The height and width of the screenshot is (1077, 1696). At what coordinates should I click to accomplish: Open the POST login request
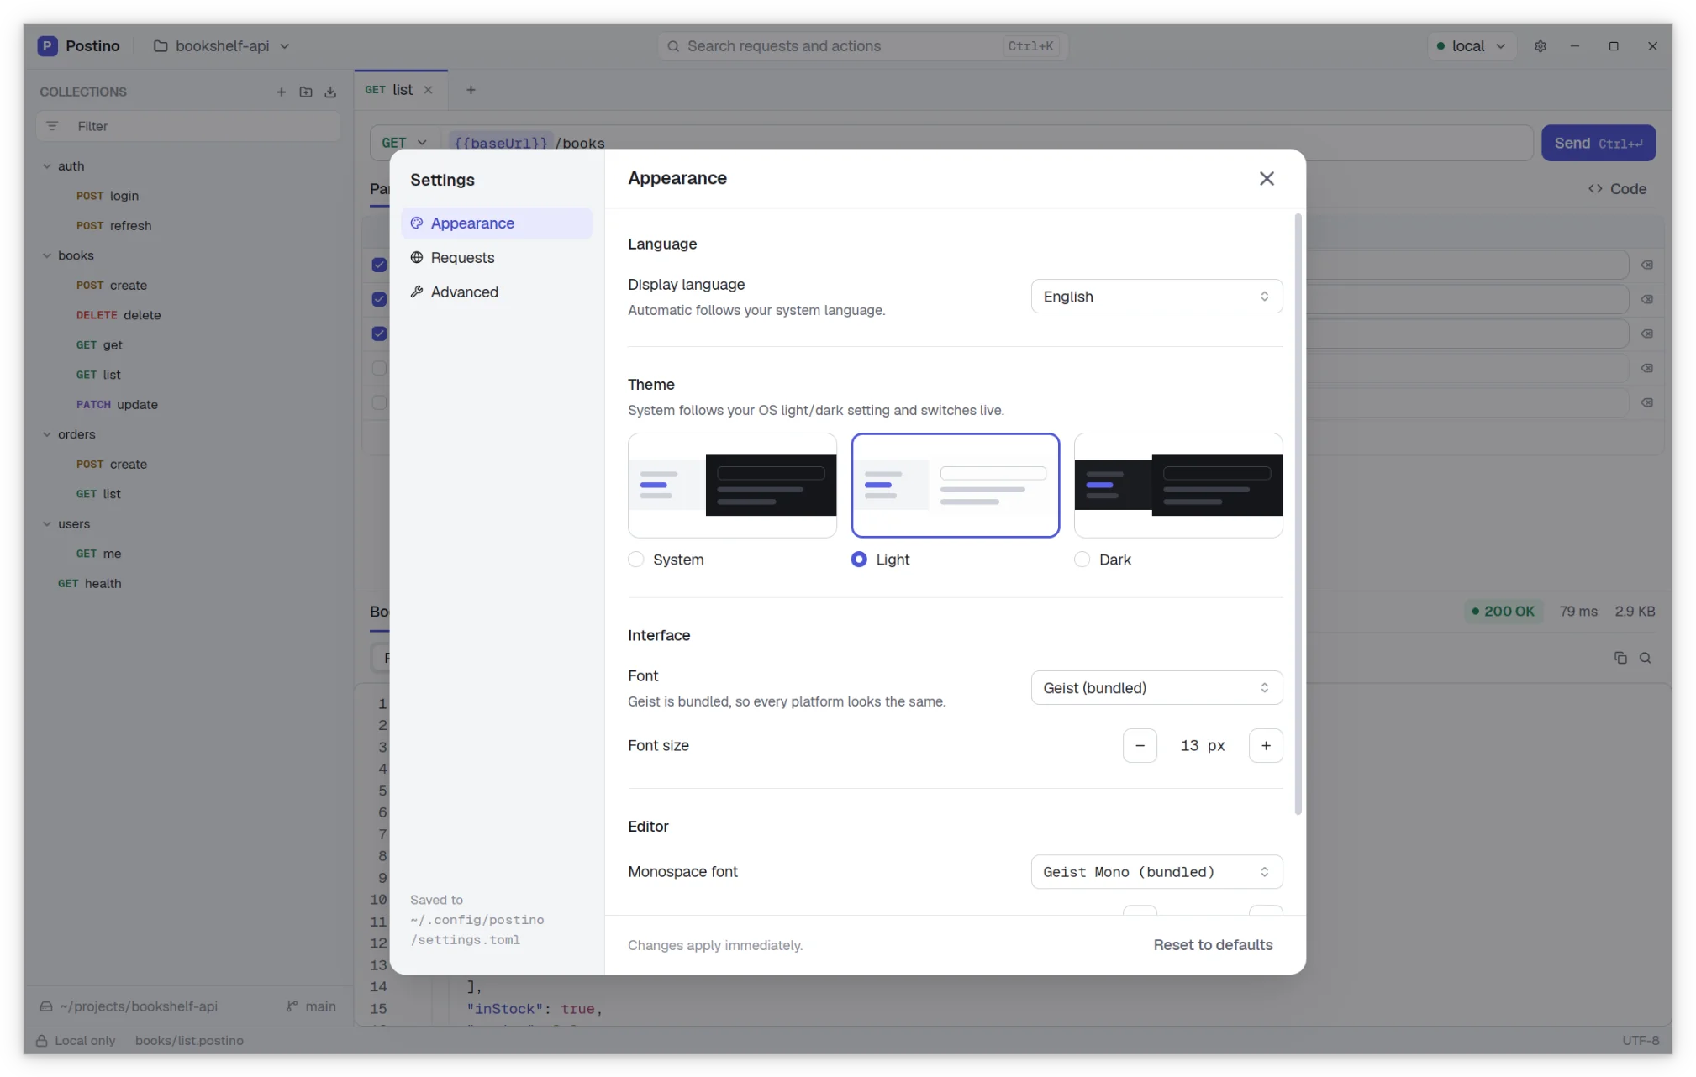[x=108, y=196]
